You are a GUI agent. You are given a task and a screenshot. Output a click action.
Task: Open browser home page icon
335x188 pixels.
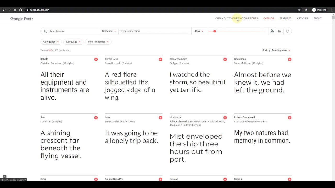(20, 10)
